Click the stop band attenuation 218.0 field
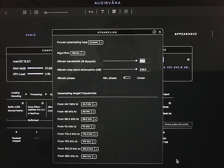Screen dimensions: 224x168 point(145,69)
